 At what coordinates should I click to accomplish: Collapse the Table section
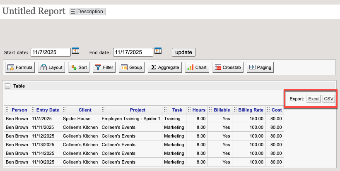click(x=7, y=86)
